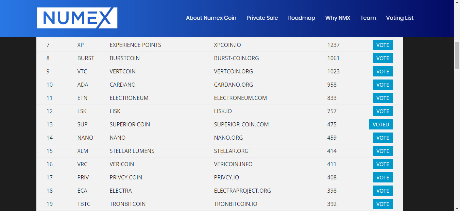Image resolution: width=460 pixels, height=211 pixels.
Task: Click BURST-COIN.ORG website text
Action: coord(236,58)
